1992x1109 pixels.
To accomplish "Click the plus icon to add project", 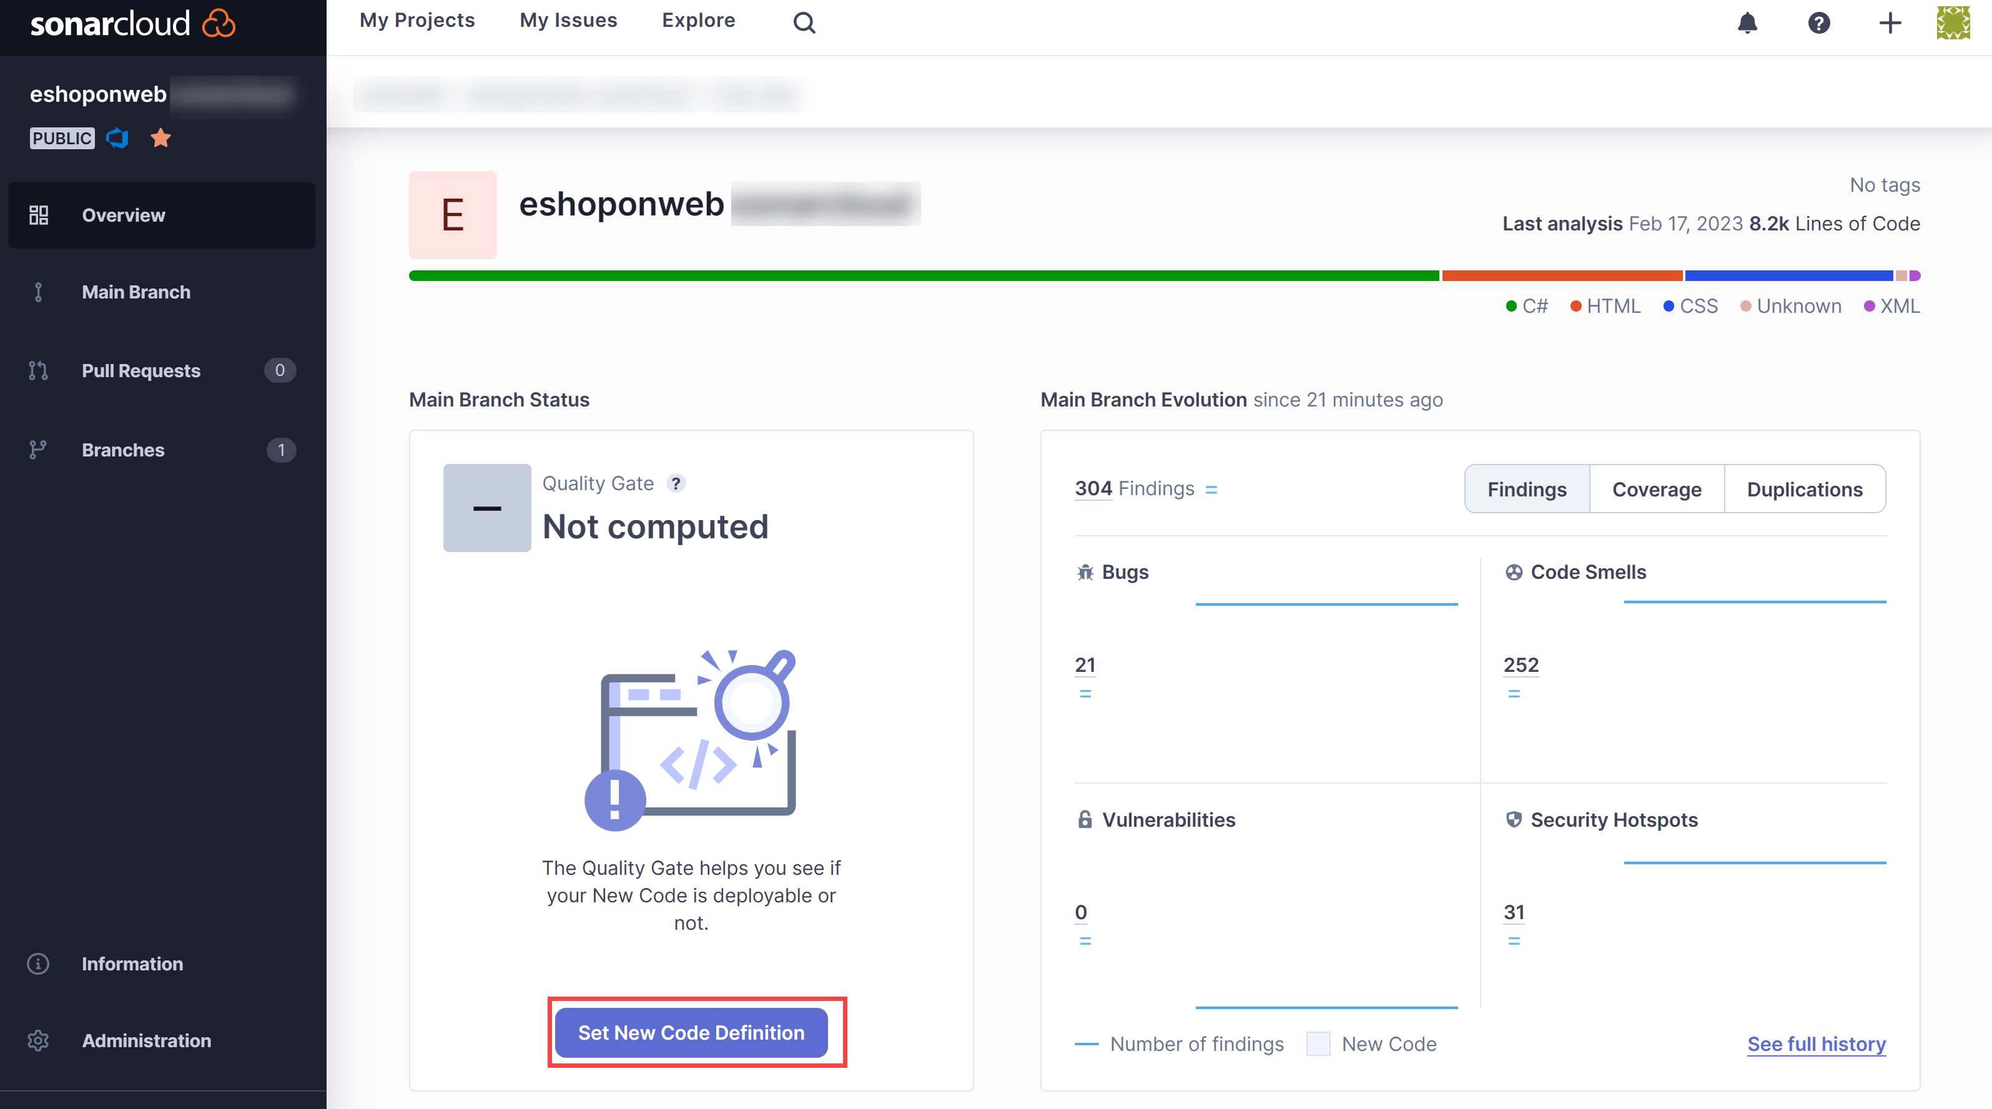I will point(1890,22).
